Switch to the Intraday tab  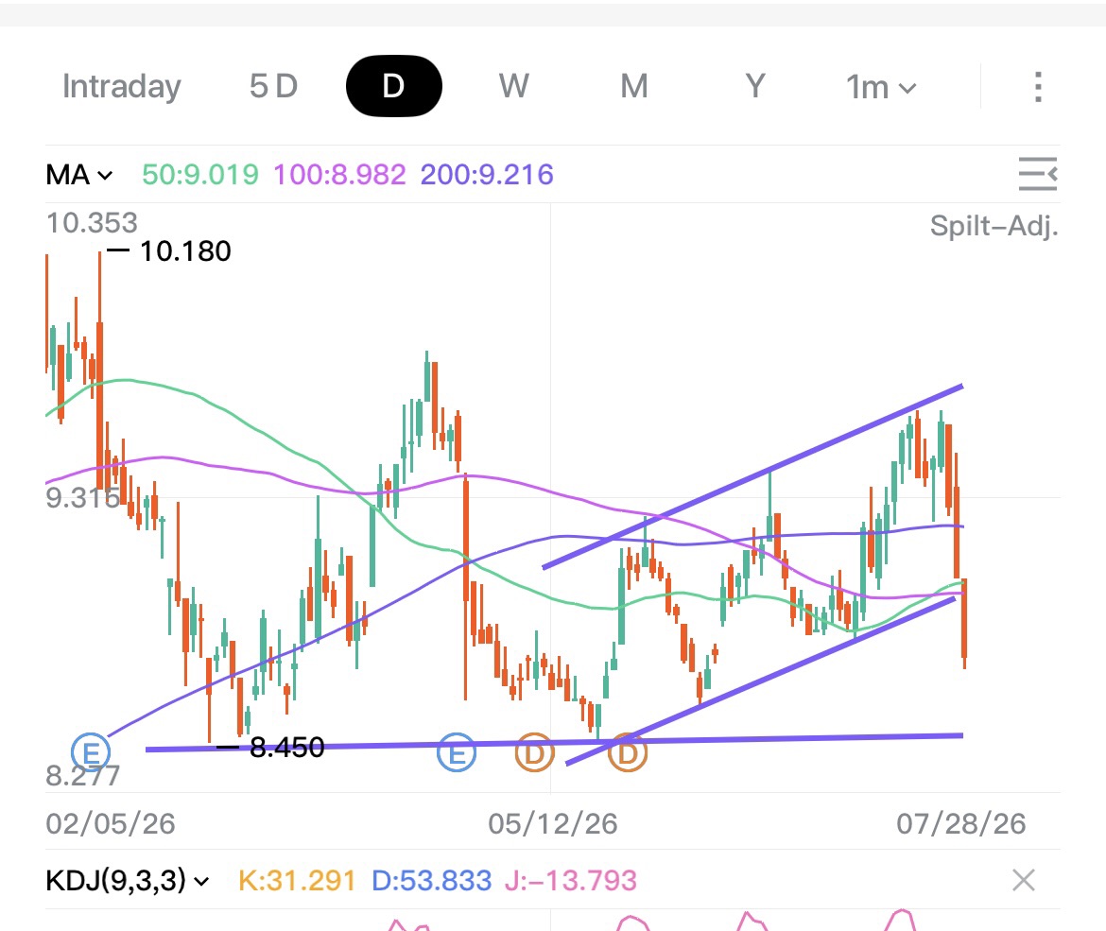pos(122,86)
